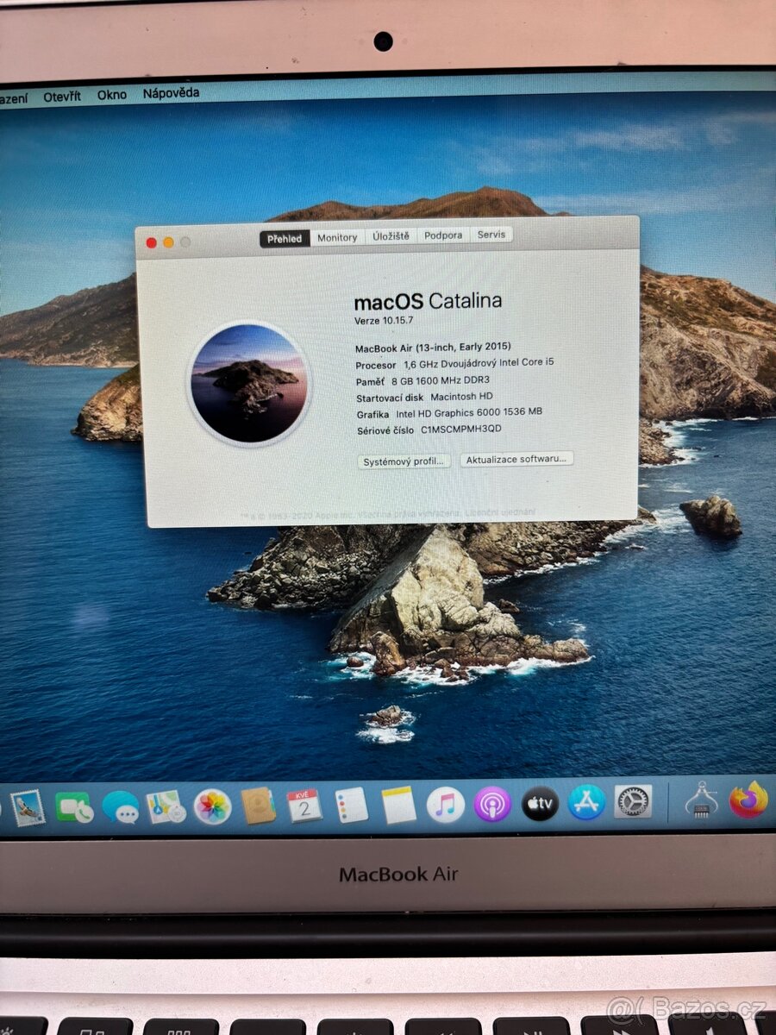776x1035 pixels.
Task: Open the App Store from the Dock
Action: pyautogui.click(x=586, y=802)
